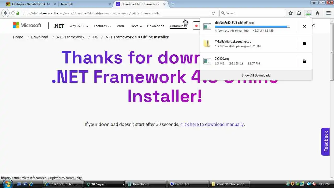Click the 1:15 PM system clock

click(x=324, y=184)
